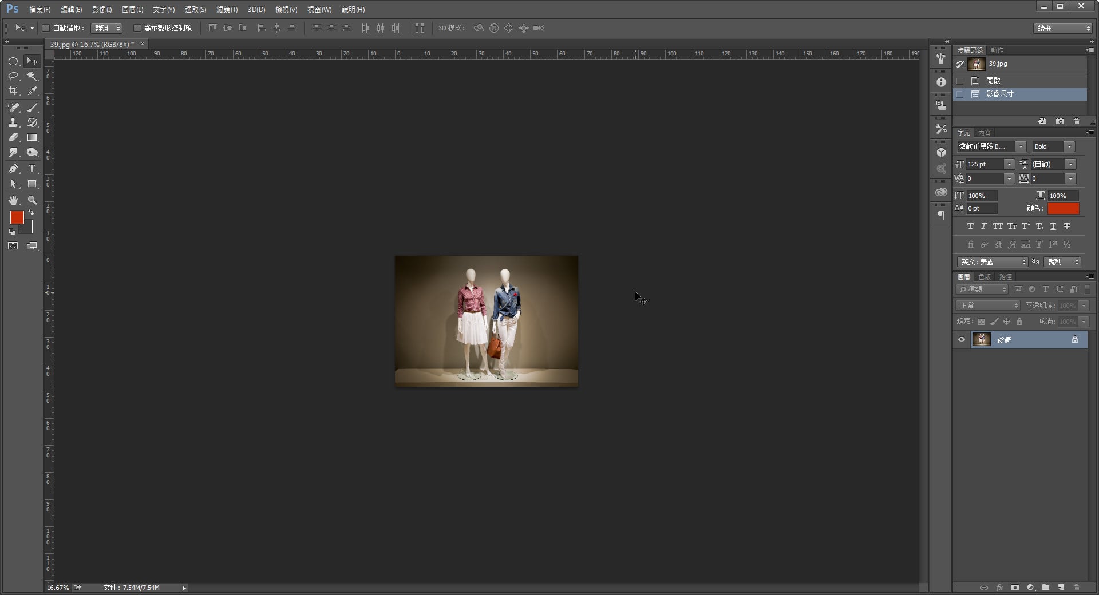
Task: Enable the 自動選取 checkbox
Action: (x=46, y=28)
